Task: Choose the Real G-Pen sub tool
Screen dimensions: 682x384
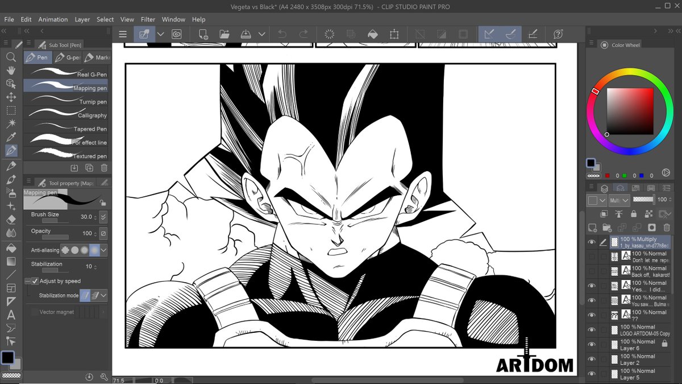Action: [x=65, y=72]
